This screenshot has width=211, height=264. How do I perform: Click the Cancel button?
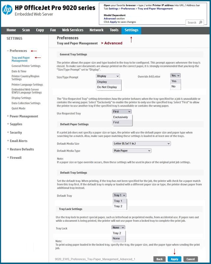tap(191, 259)
